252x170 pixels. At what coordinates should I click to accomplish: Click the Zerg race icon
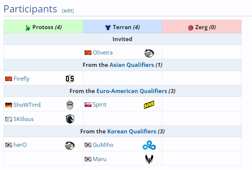tap(191, 27)
